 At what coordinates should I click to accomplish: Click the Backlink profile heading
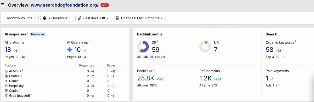point(150,34)
